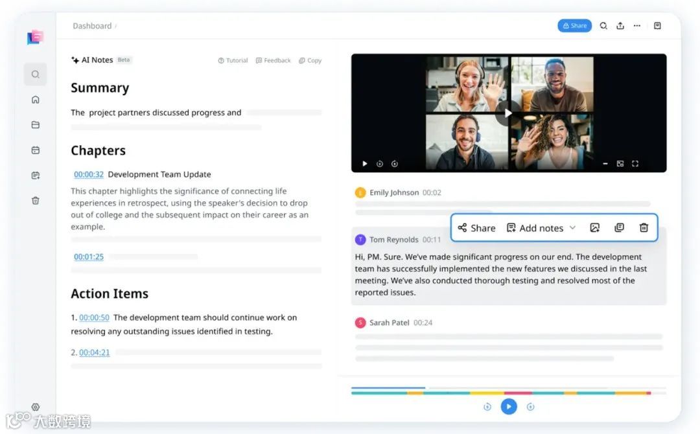Open the three-dot more options menu
The height and width of the screenshot is (434, 700).
pyautogui.click(x=637, y=26)
